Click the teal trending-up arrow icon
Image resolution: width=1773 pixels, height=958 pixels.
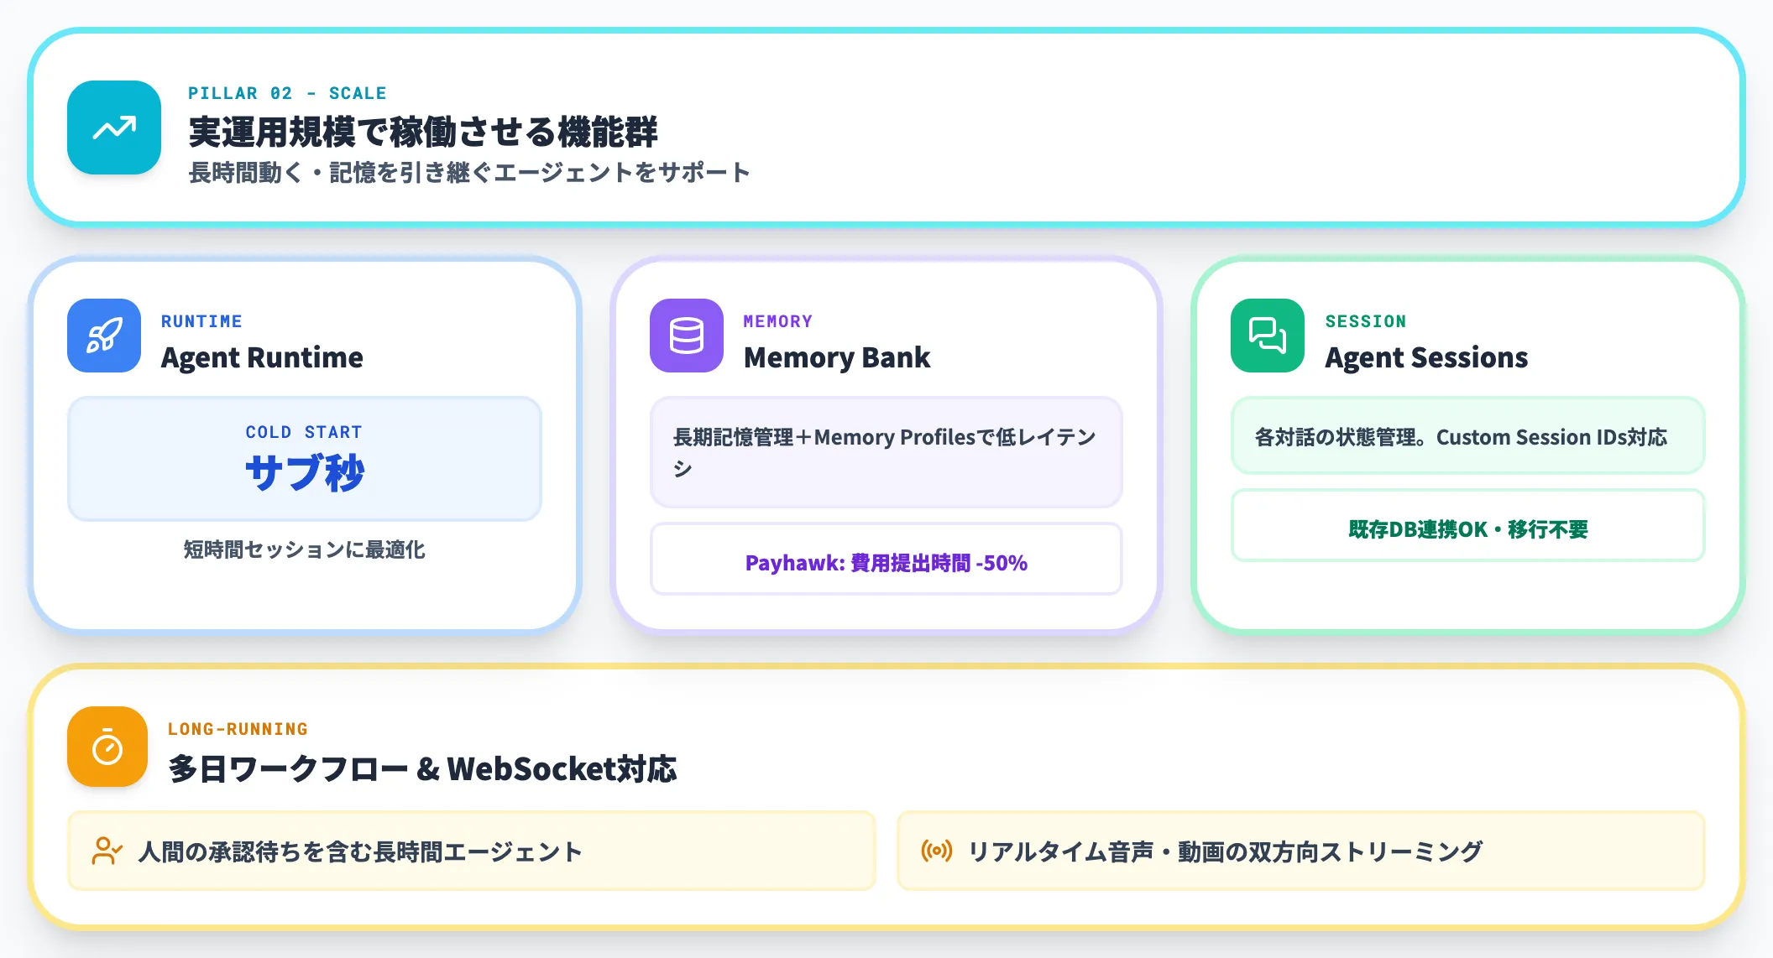coord(114,128)
